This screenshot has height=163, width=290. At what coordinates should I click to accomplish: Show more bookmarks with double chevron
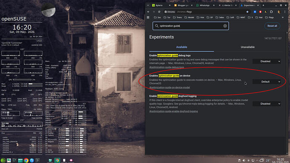[x=282, y=17]
